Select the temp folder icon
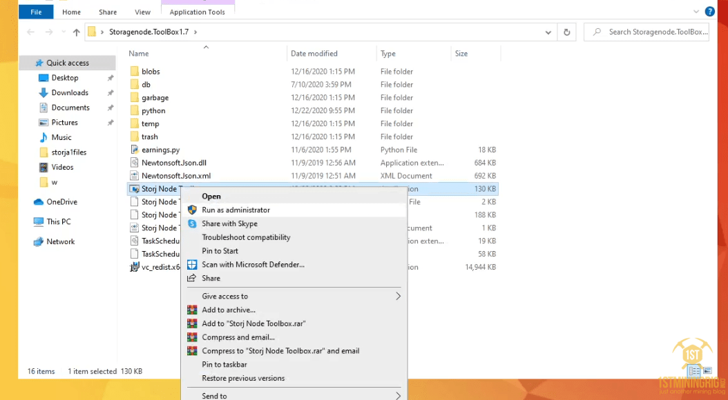The image size is (728, 400). click(x=135, y=123)
